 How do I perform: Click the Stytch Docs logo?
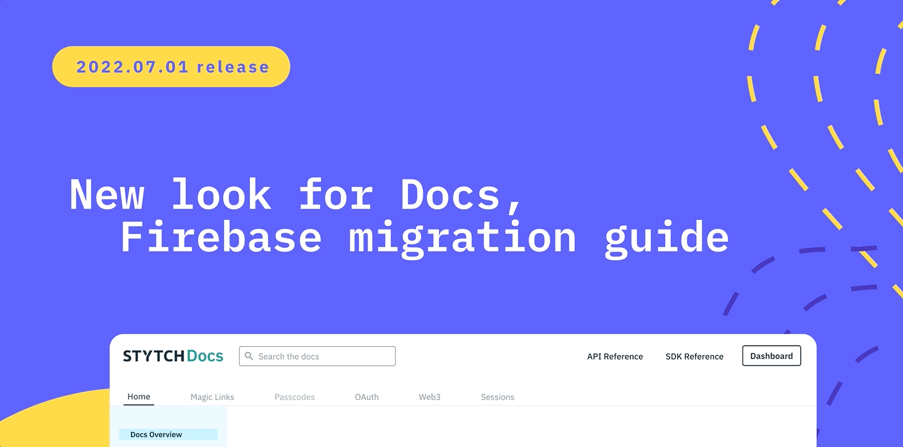pos(173,356)
